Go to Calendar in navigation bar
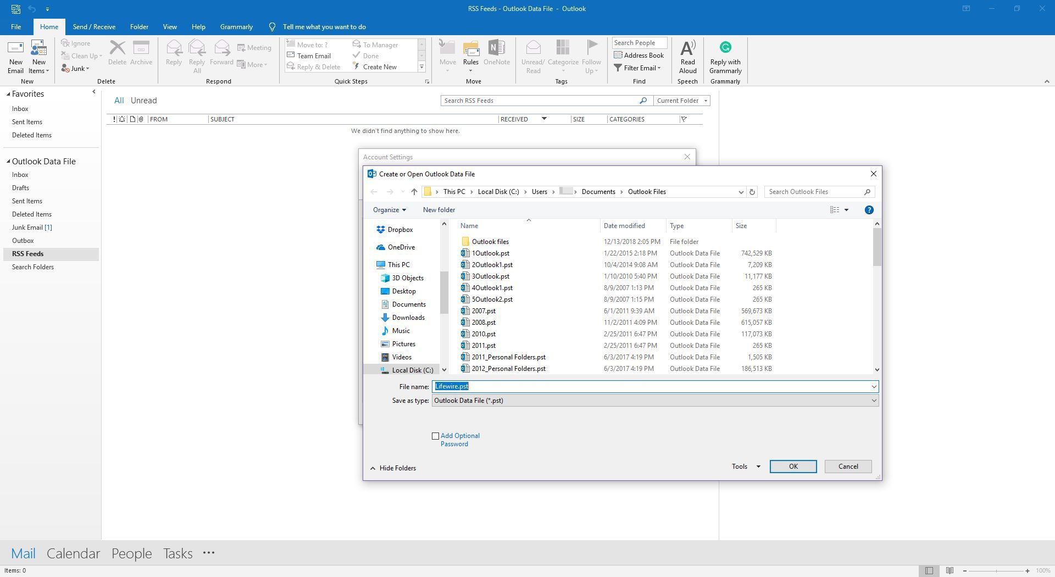The width and height of the screenshot is (1055, 577). click(x=73, y=553)
